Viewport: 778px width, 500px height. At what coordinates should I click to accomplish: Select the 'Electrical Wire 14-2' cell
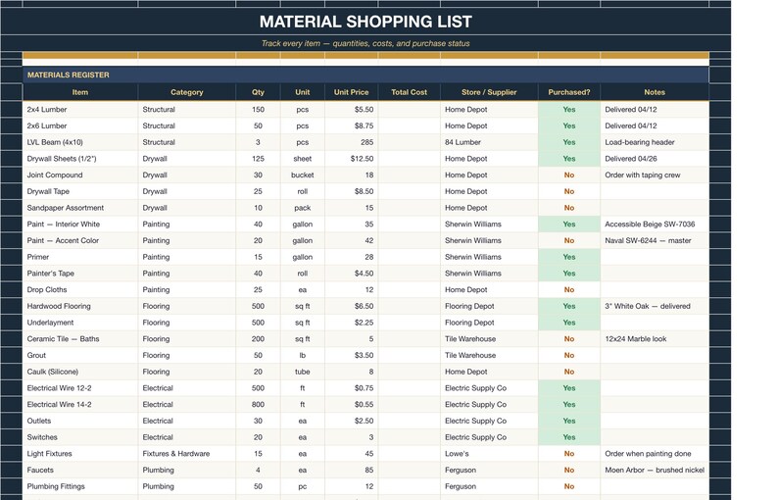pyautogui.click(x=80, y=404)
